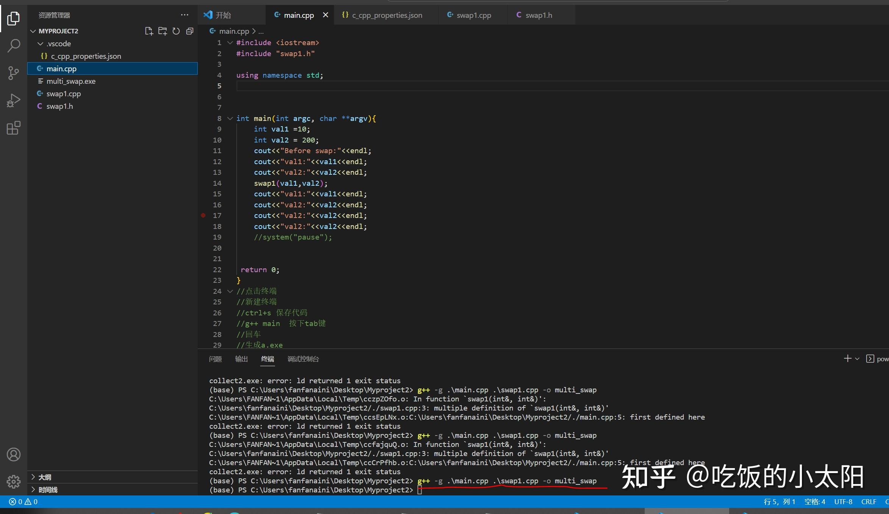Open the Accounts menu icon

pyautogui.click(x=13, y=454)
